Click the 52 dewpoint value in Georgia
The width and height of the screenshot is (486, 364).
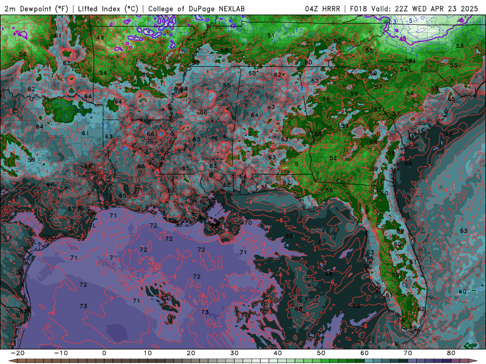(333, 158)
